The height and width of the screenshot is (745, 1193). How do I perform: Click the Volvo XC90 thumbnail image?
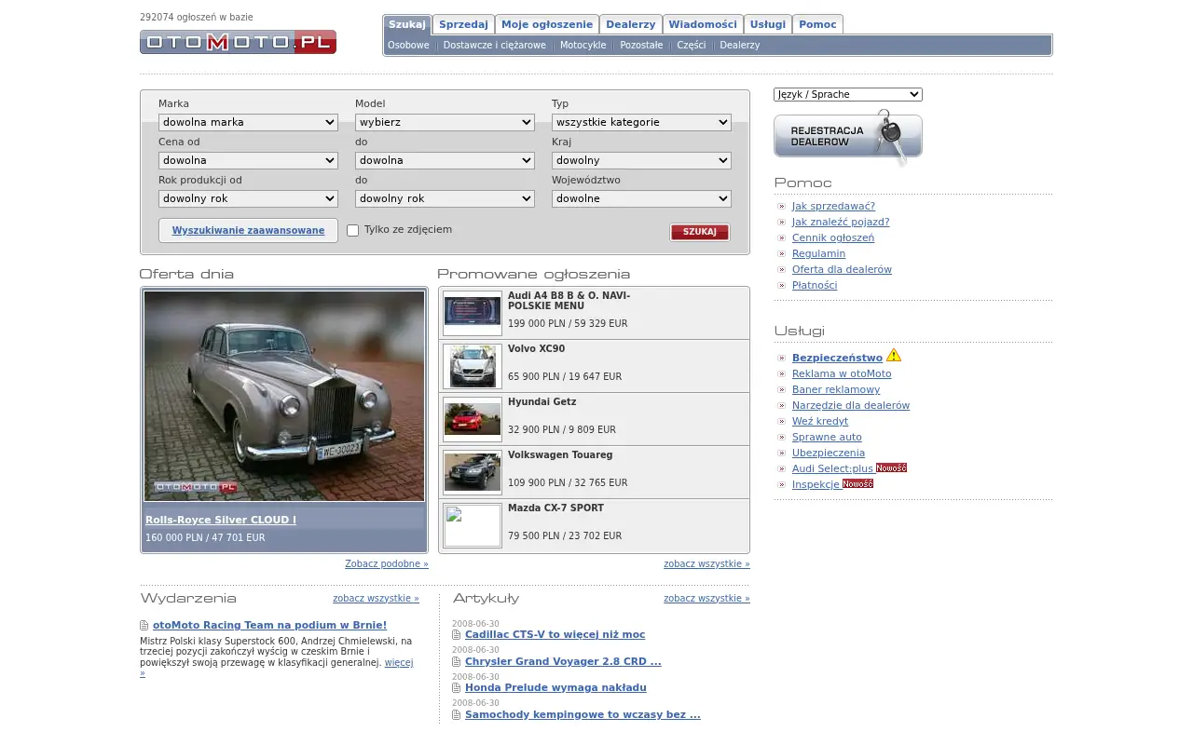(473, 366)
